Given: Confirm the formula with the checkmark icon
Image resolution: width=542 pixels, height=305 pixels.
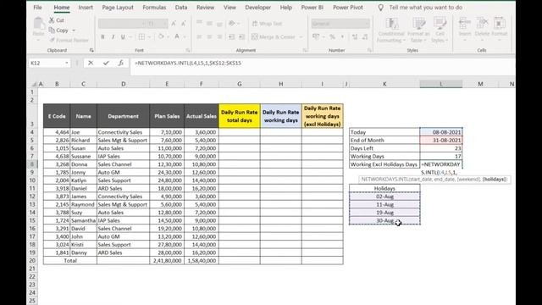Looking at the screenshot, I should tap(106, 63).
